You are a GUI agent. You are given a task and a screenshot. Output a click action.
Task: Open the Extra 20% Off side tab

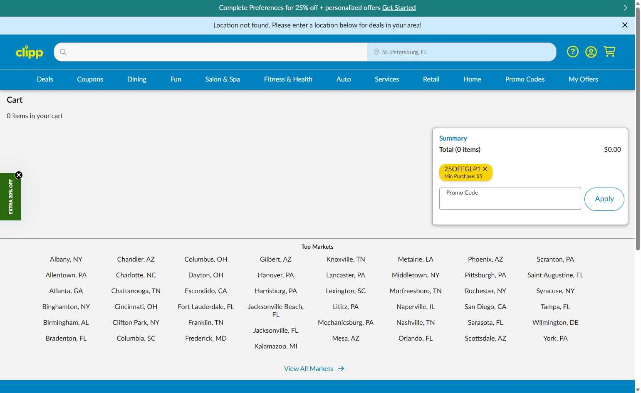pyautogui.click(x=10, y=197)
